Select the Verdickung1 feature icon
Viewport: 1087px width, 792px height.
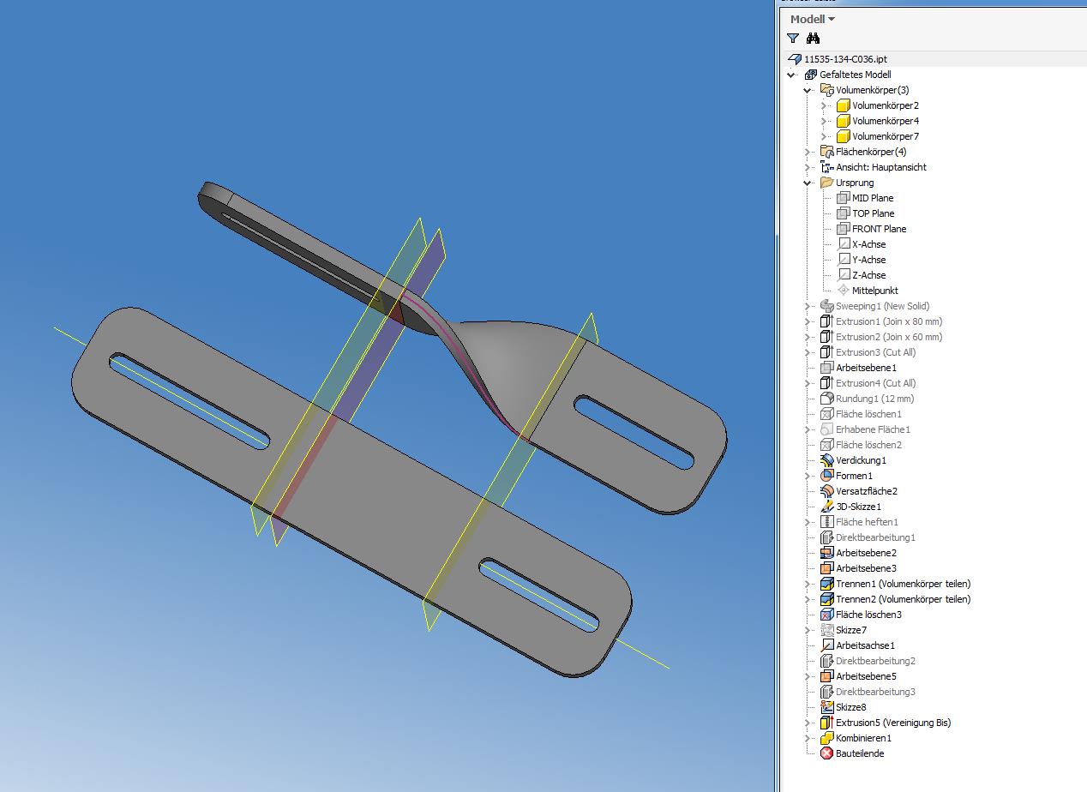pos(826,460)
